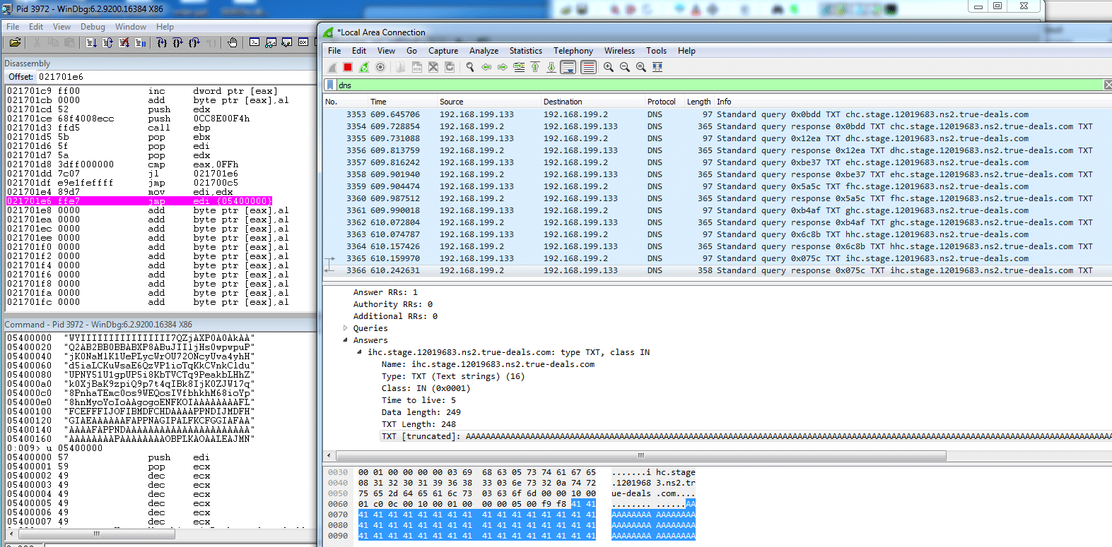Click go to specified packet icon
The height and width of the screenshot is (547, 1112).
click(519, 67)
